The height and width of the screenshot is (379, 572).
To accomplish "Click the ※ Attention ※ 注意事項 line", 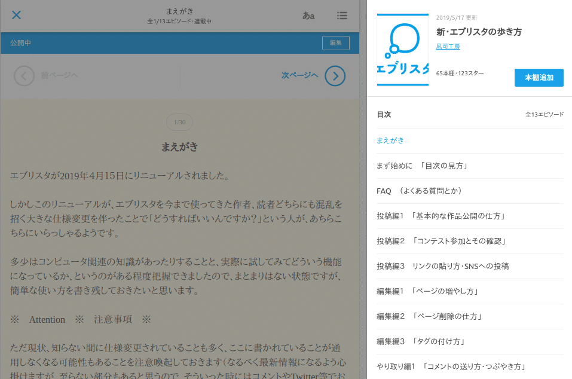I will pos(80,320).
